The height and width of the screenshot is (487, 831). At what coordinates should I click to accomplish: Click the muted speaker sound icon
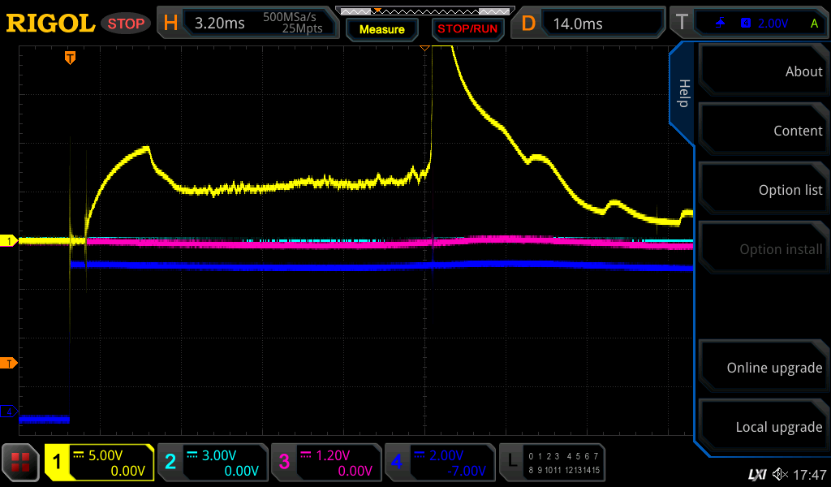click(780, 474)
